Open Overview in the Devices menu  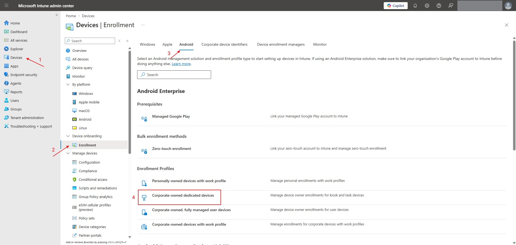[x=79, y=51]
